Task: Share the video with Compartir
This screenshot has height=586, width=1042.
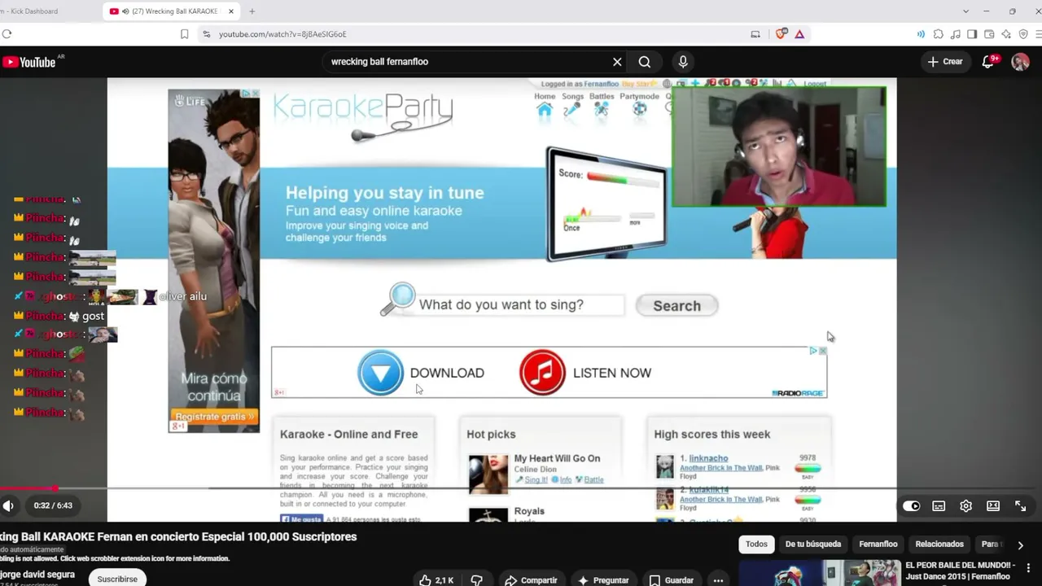Action: pos(531,579)
